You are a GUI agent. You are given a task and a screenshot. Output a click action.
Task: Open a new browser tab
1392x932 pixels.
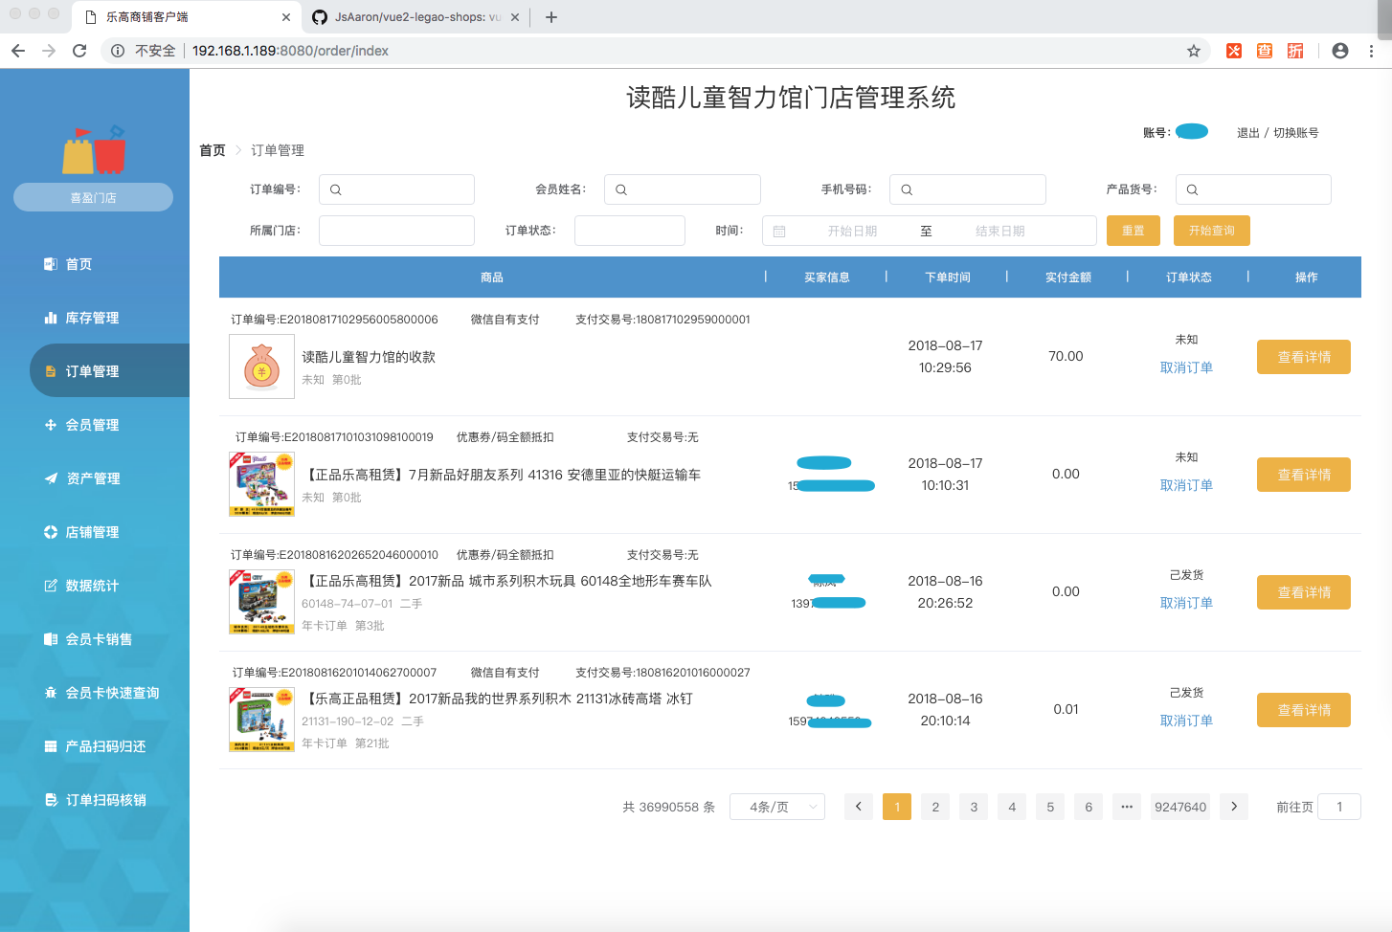pos(550,17)
